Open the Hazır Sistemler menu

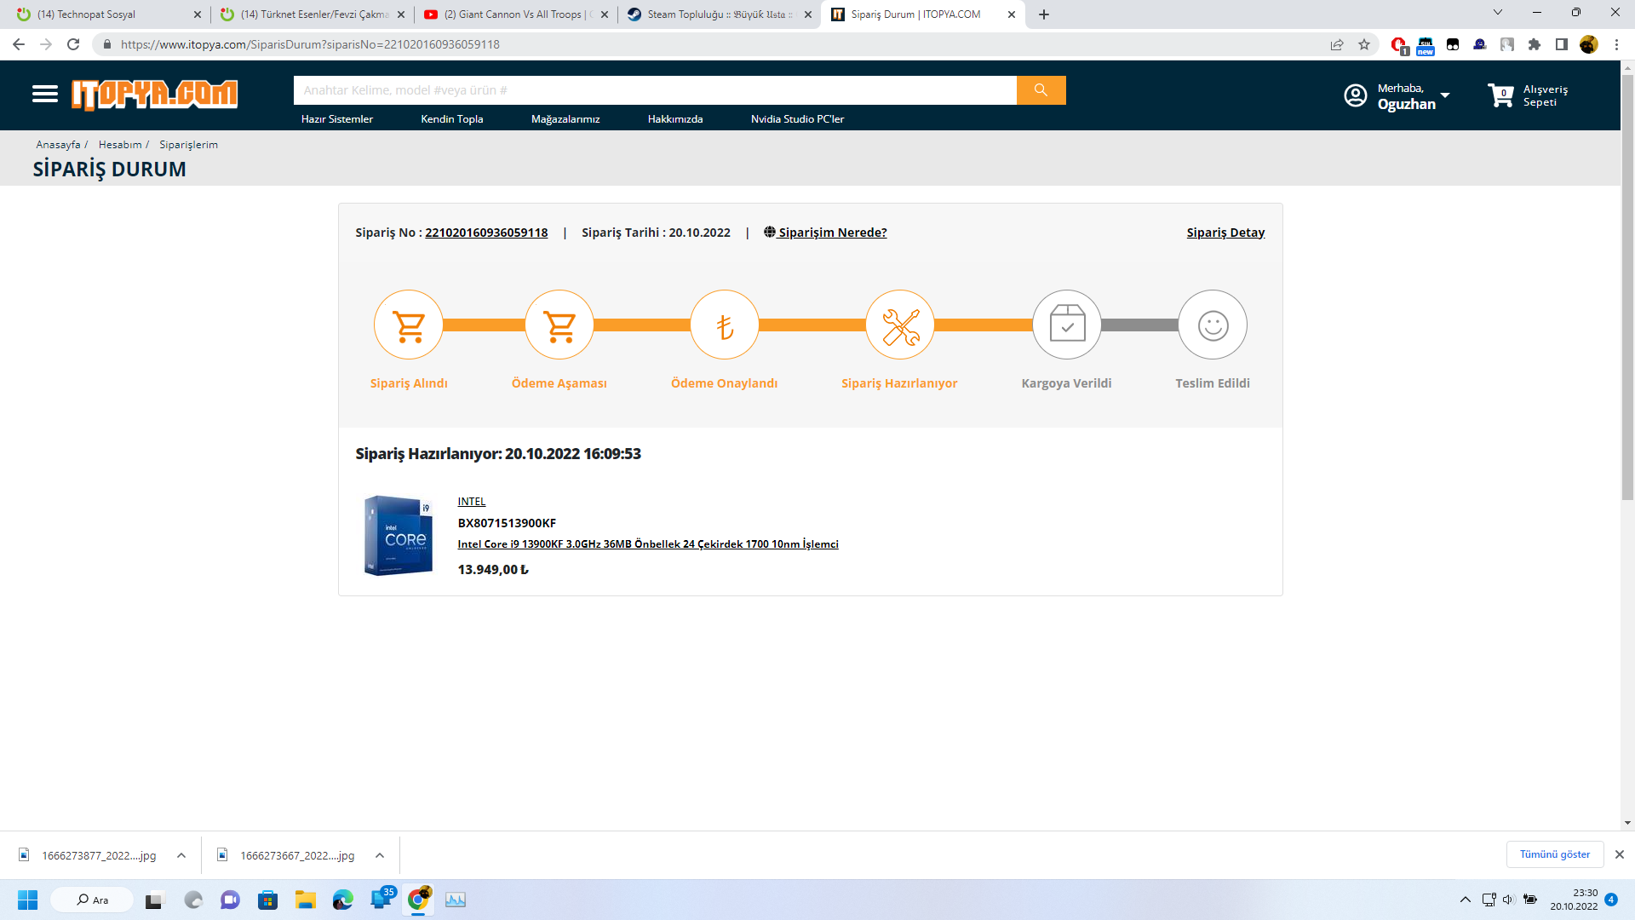pos(337,119)
